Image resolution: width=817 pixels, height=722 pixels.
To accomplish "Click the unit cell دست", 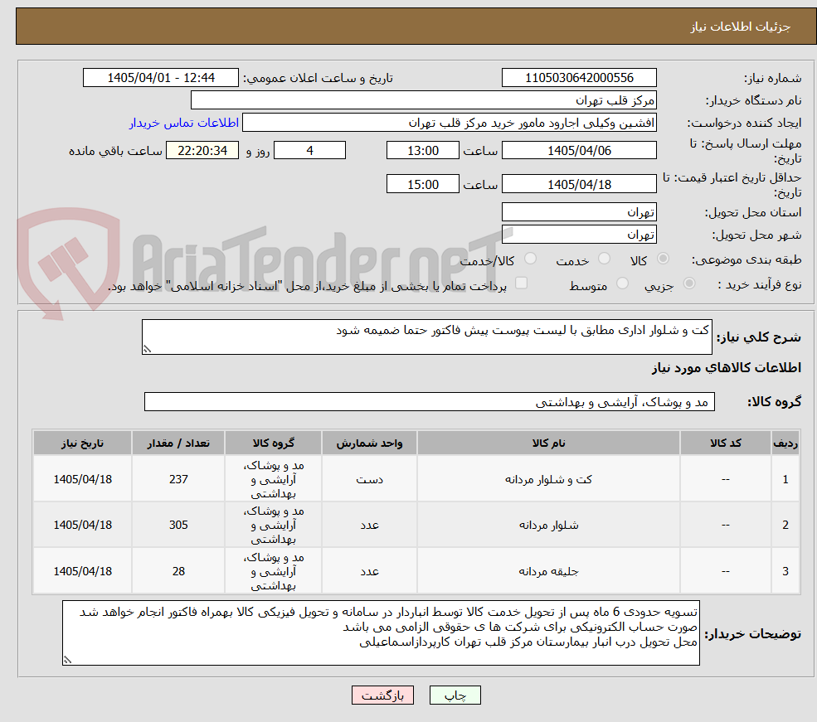I will pos(369,479).
